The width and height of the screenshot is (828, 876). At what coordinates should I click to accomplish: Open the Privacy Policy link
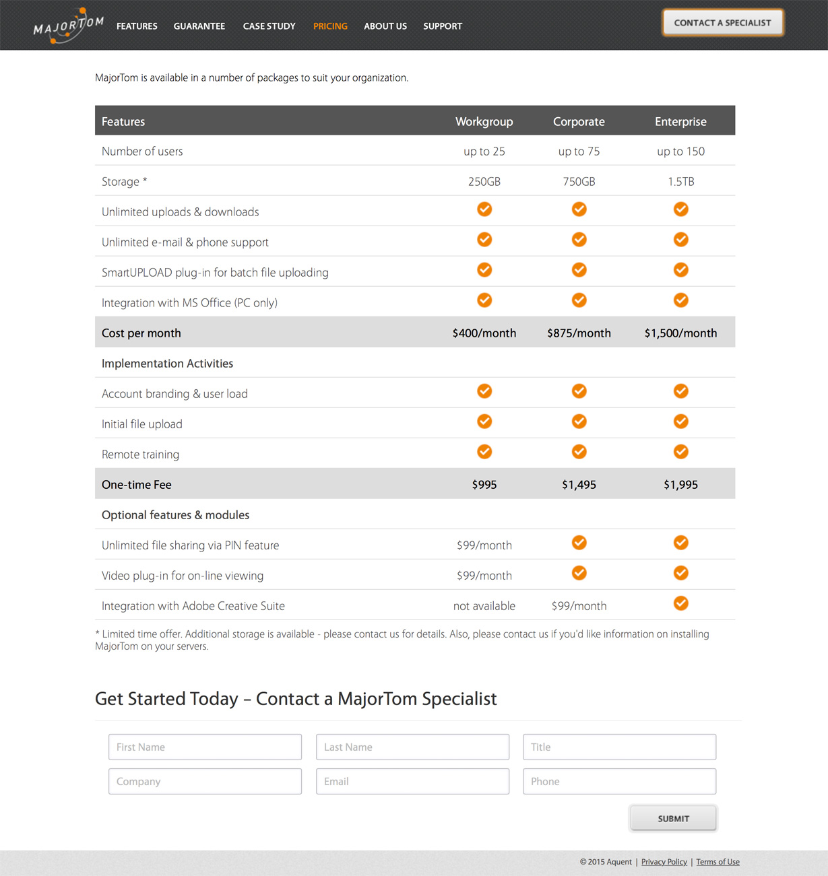[664, 862]
